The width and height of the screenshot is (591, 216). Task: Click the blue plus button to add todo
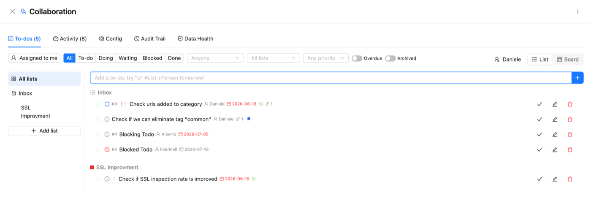tap(577, 78)
